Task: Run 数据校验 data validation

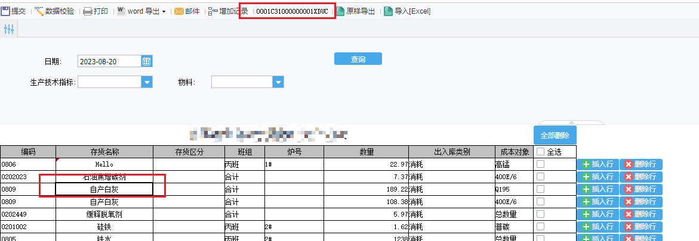Action: (x=54, y=11)
